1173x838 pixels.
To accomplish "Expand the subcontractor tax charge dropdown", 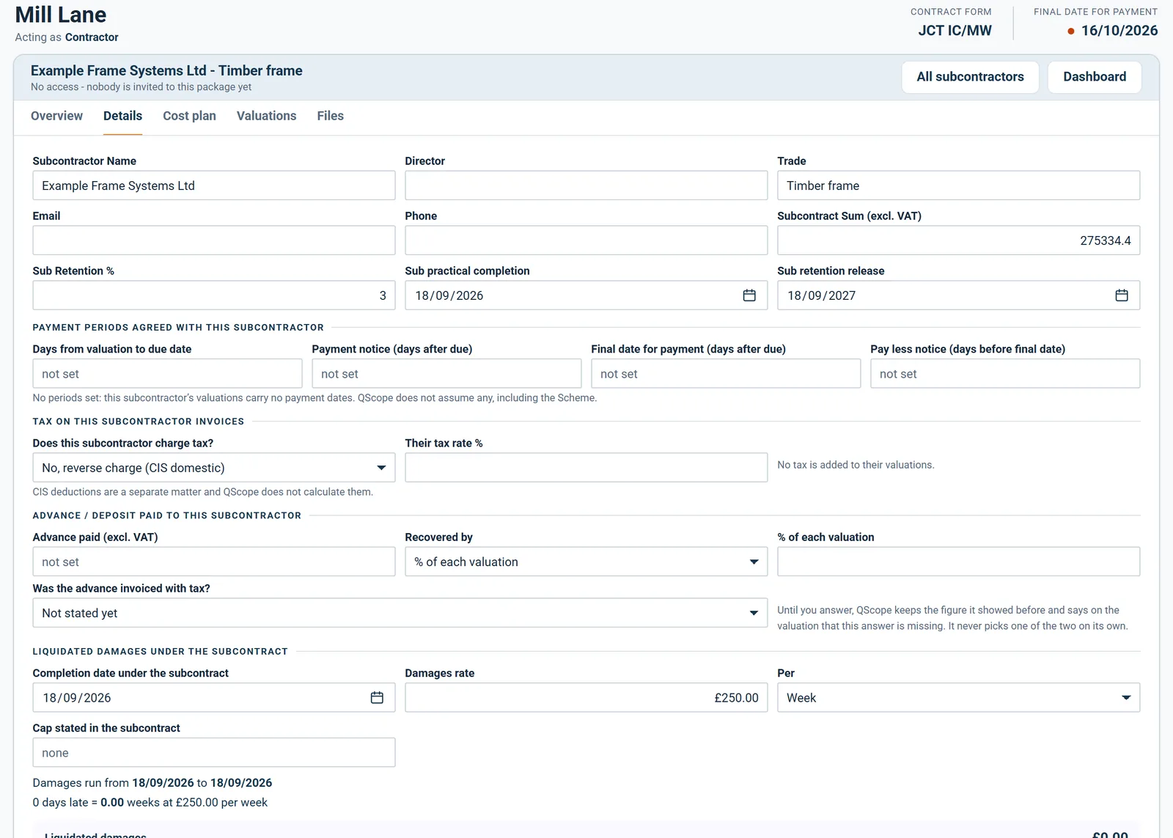I will (214, 468).
